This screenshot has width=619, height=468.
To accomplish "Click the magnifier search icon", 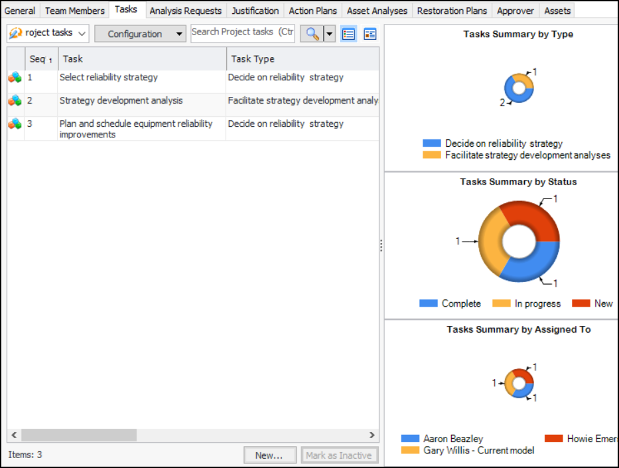I will [x=312, y=34].
